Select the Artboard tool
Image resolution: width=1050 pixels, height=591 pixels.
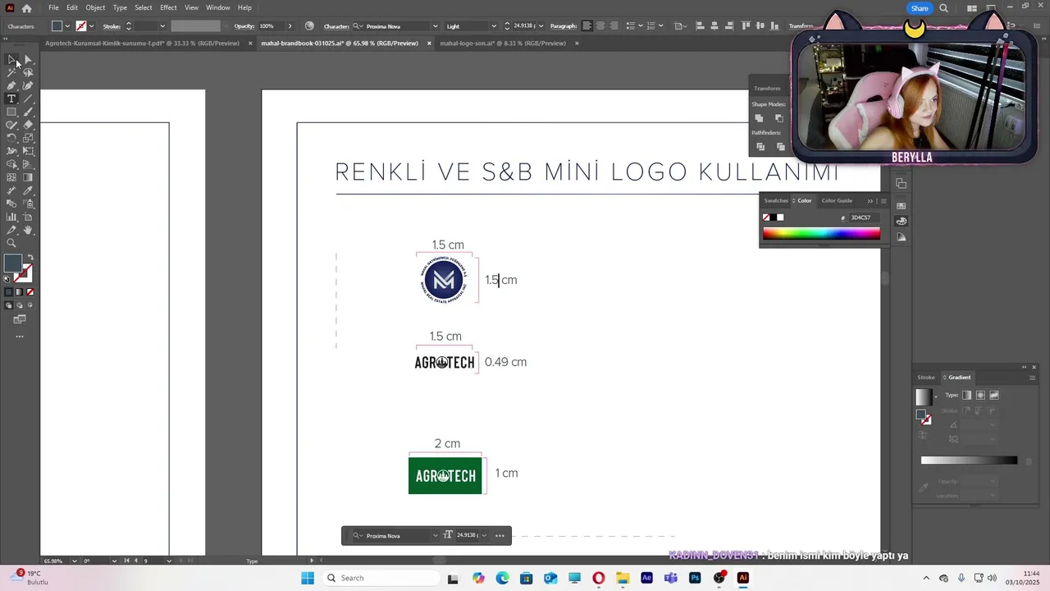point(28,218)
